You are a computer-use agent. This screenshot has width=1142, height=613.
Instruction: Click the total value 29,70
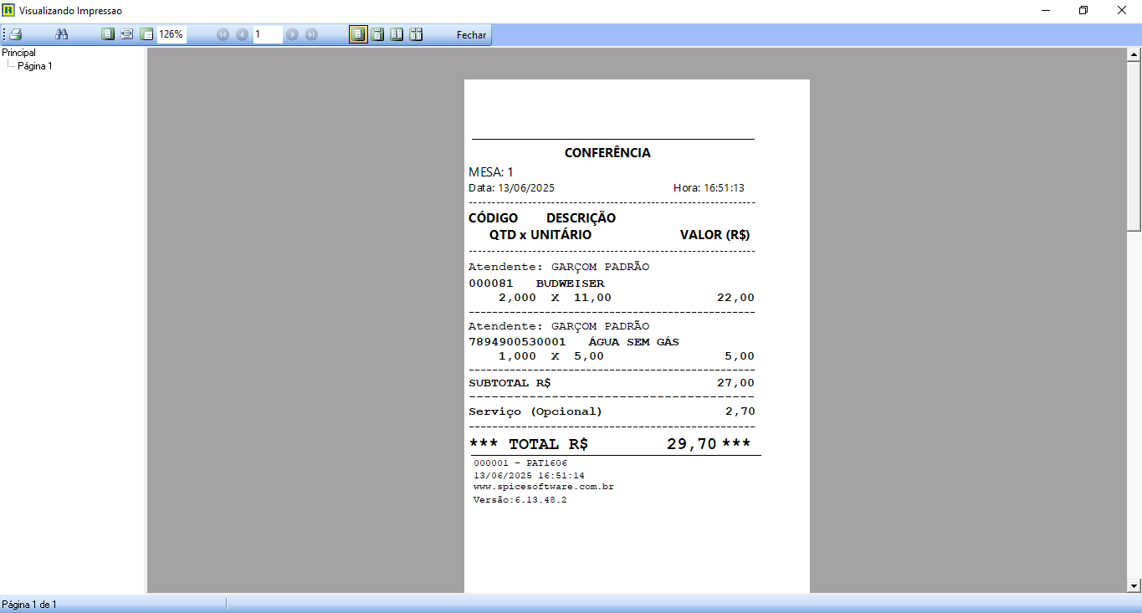692,444
